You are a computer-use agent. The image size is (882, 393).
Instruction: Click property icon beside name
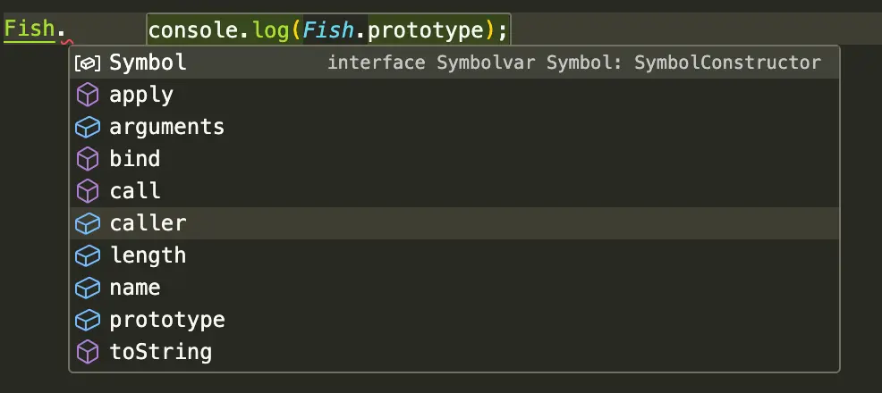point(87,288)
